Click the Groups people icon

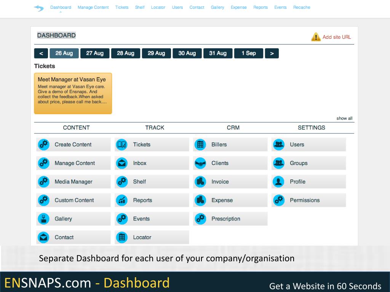(x=278, y=163)
